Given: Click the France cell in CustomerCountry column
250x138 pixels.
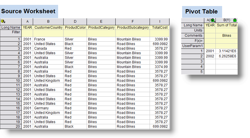Looking at the screenshot, I should point(48,39).
